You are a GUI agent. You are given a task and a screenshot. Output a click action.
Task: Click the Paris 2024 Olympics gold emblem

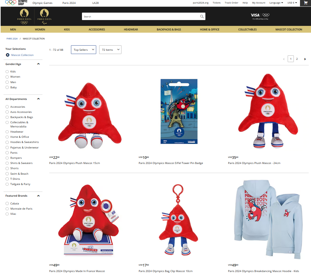point(24,16)
